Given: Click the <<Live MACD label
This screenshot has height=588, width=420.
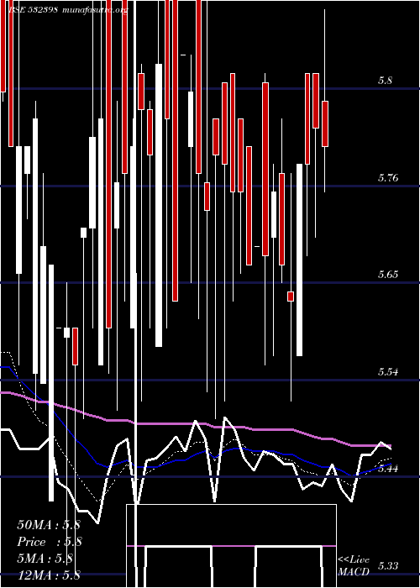Looking at the screenshot, I should tap(354, 565).
